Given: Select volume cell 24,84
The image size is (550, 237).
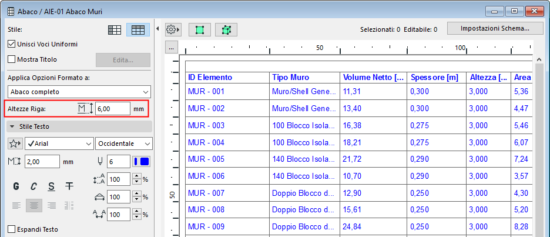Looking at the screenshot, I should click(373, 226).
